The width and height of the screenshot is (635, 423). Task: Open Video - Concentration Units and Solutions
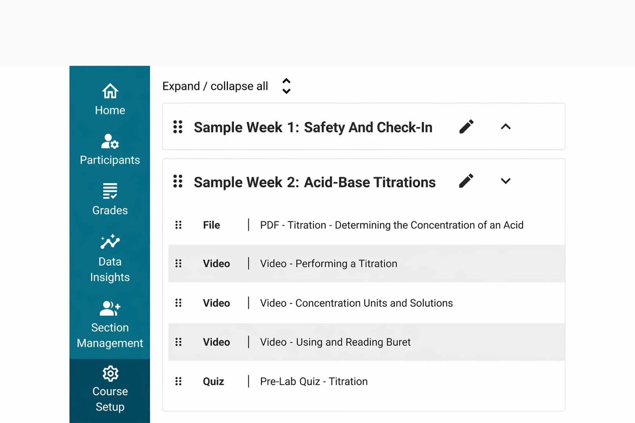pyautogui.click(x=356, y=303)
